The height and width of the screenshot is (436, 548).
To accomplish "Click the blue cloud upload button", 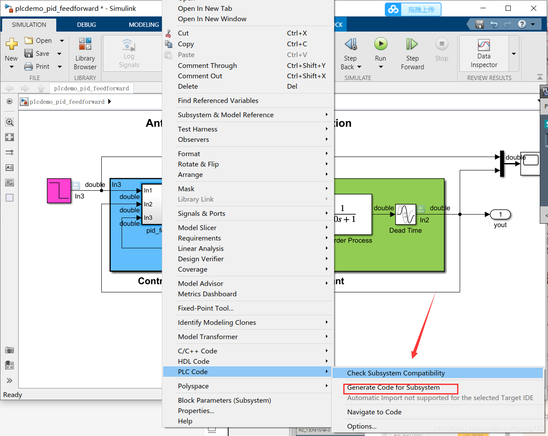I will coord(413,9).
